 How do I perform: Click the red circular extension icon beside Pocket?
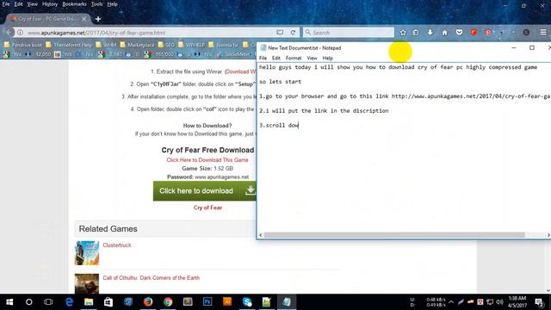pos(474,33)
